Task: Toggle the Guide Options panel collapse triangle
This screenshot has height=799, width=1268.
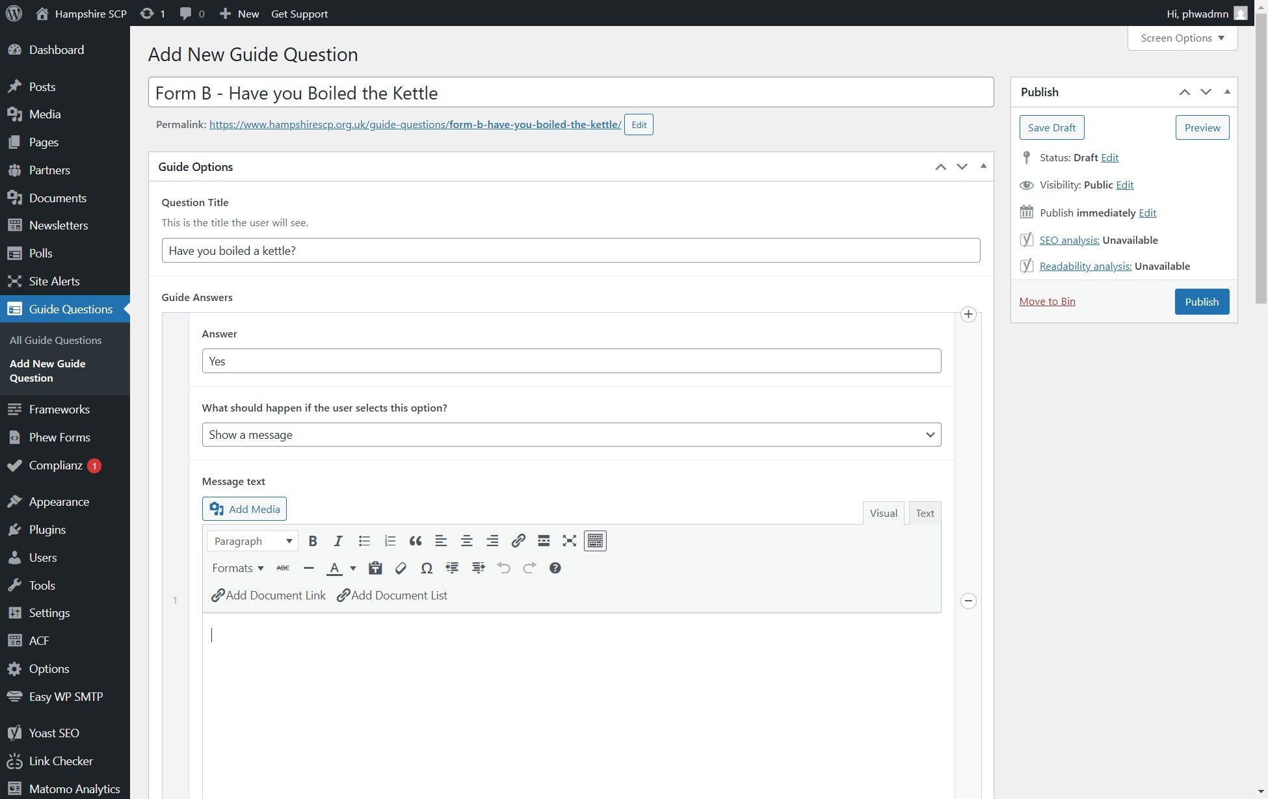Action: click(x=983, y=166)
